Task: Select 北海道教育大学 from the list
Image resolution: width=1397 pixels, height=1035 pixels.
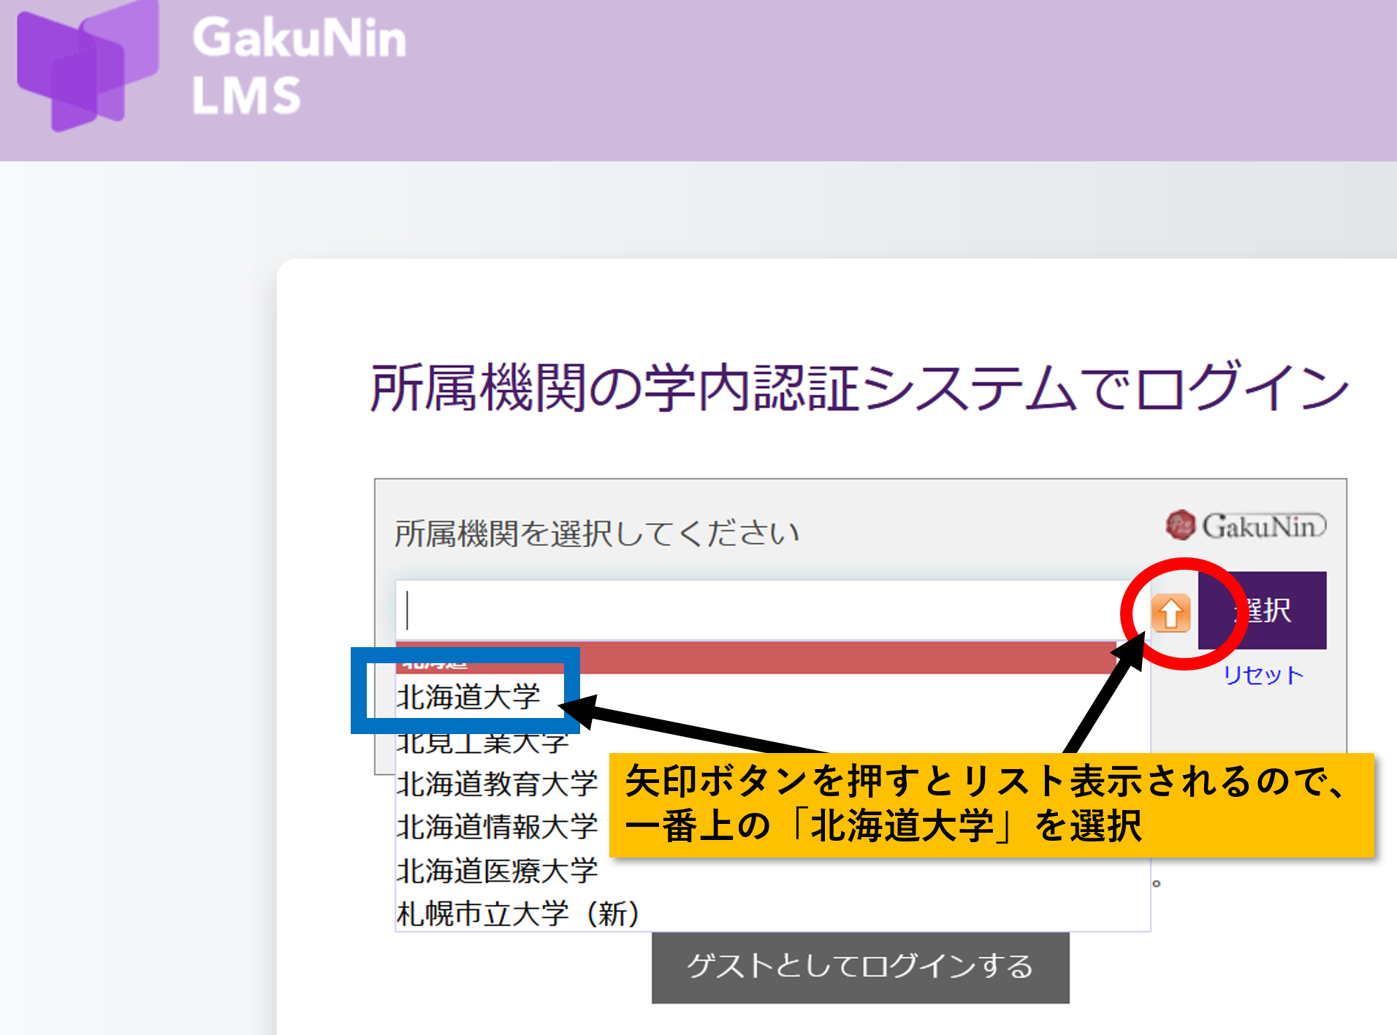Action: 497,784
